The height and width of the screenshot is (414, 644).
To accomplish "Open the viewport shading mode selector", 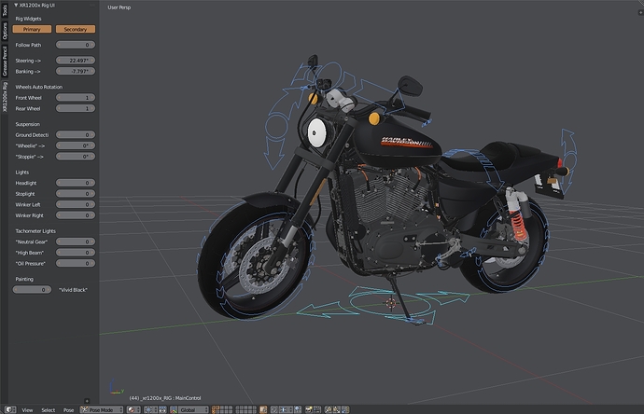I will 133,409.
